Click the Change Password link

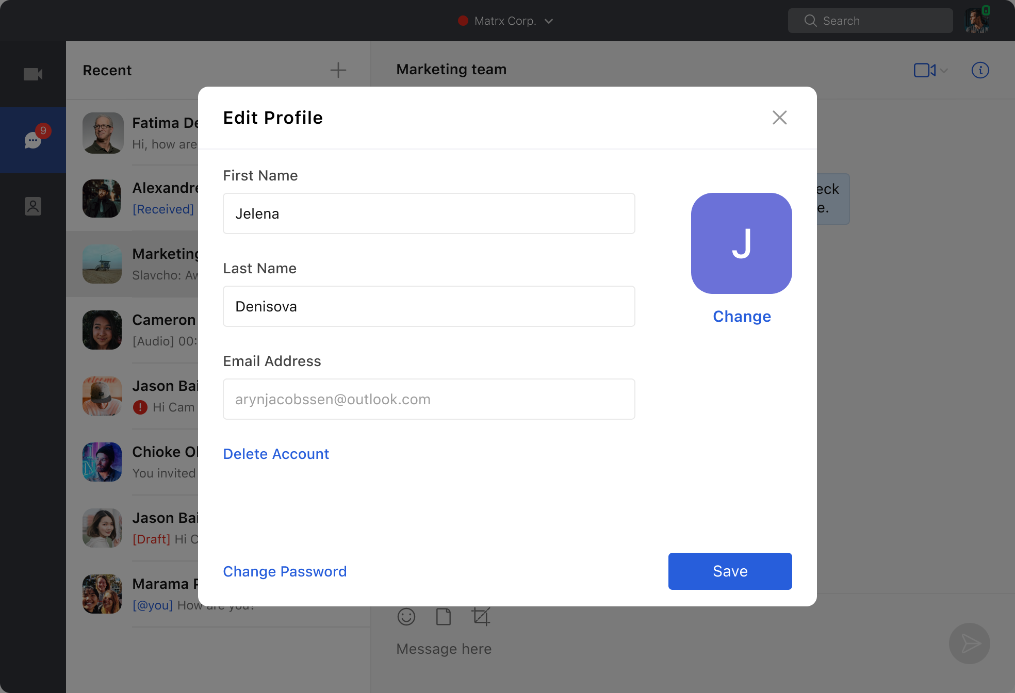[x=285, y=571]
